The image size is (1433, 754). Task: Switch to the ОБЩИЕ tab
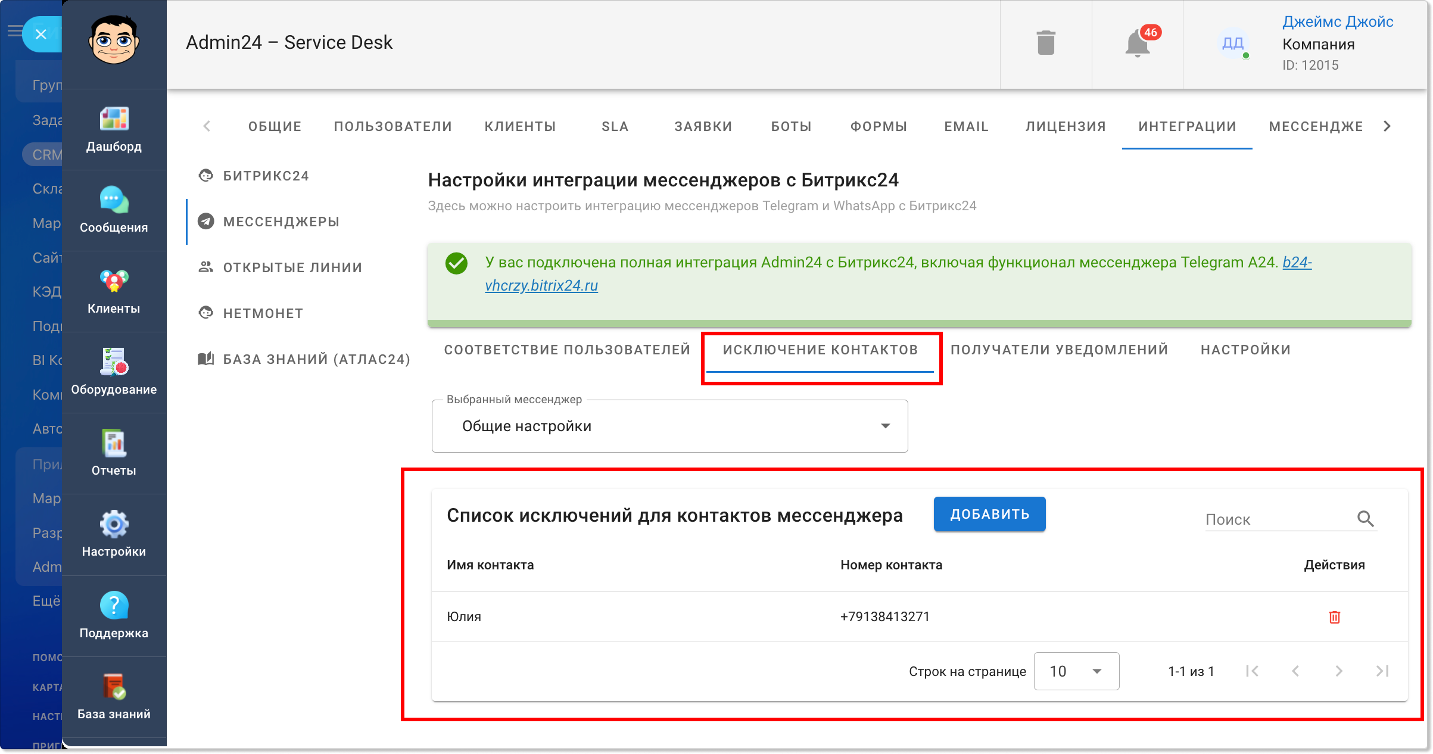275,126
